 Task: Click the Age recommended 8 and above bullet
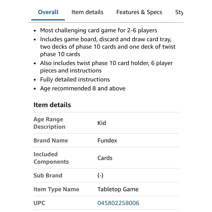83,88
